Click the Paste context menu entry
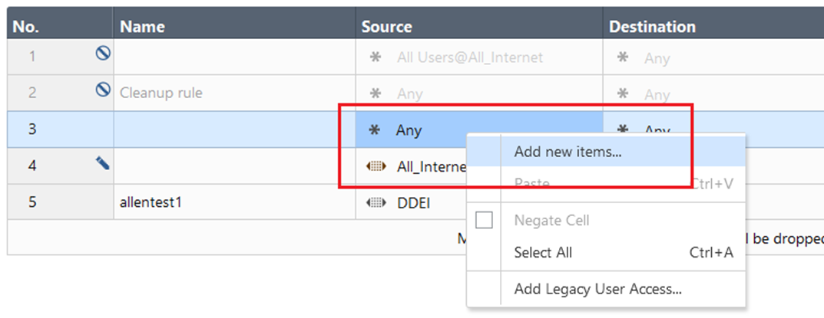Screen dimensions: 824x318 531,184
